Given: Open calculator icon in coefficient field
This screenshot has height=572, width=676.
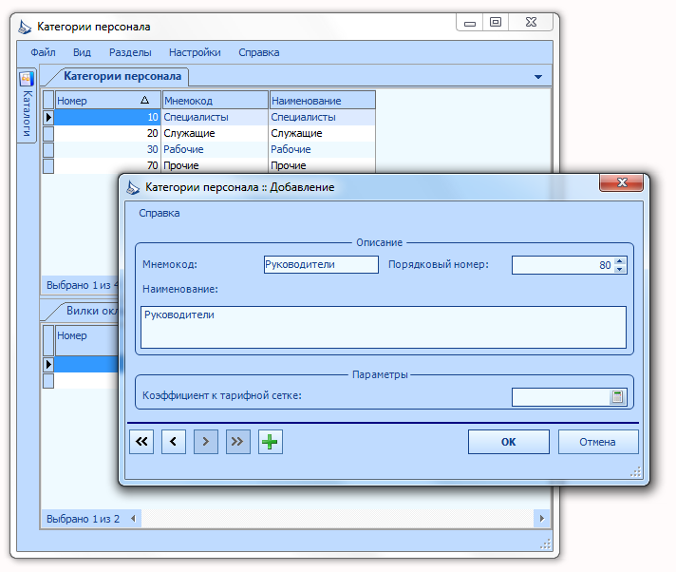Looking at the screenshot, I should pos(617,397).
